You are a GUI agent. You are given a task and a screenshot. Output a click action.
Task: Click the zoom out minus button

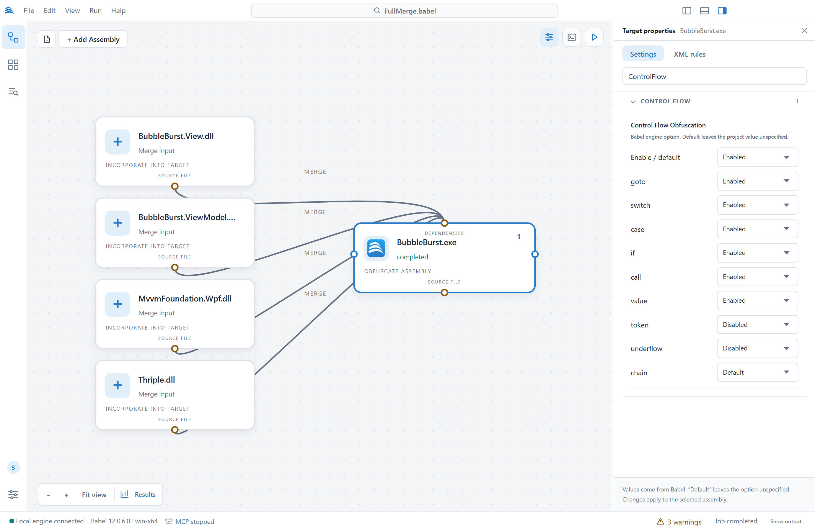(49, 495)
